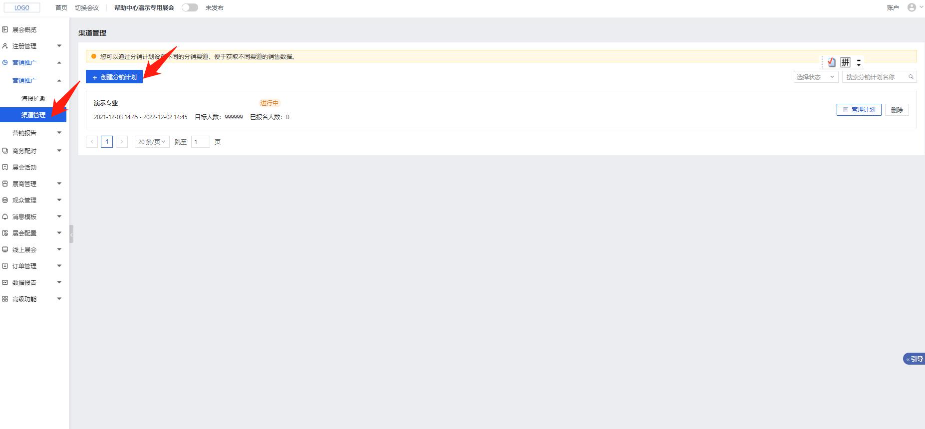Screen dimensions: 925x429
Task: Click the 拼 input method icon
Action: (x=845, y=62)
